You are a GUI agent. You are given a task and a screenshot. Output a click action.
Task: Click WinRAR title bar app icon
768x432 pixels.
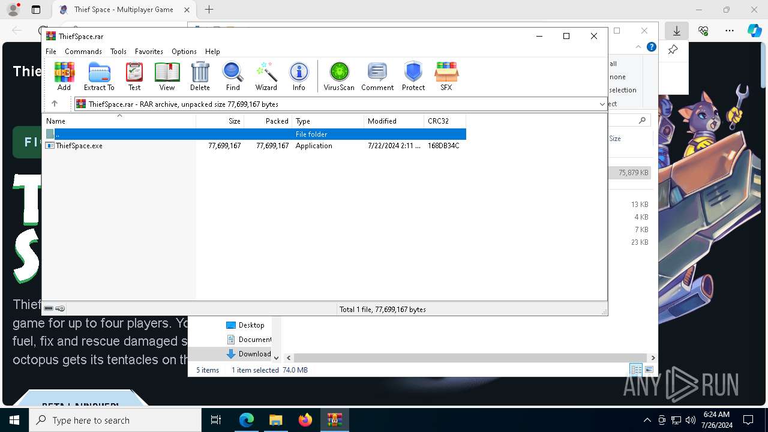point(51,36)
